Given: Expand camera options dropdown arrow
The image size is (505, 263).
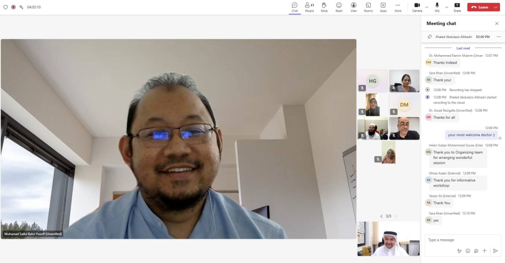Looking at the screenshot, I should coord(427,7).
